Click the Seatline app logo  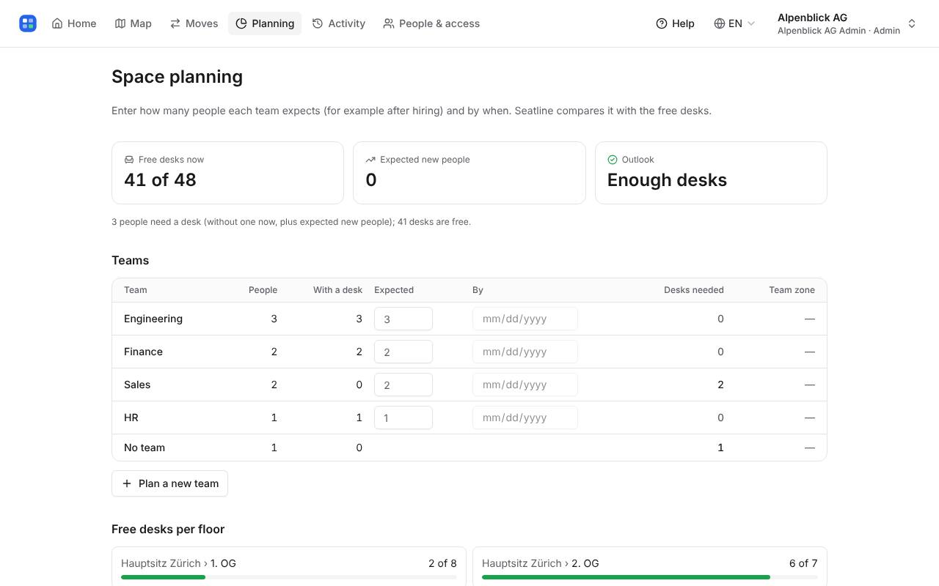(28, 23)
